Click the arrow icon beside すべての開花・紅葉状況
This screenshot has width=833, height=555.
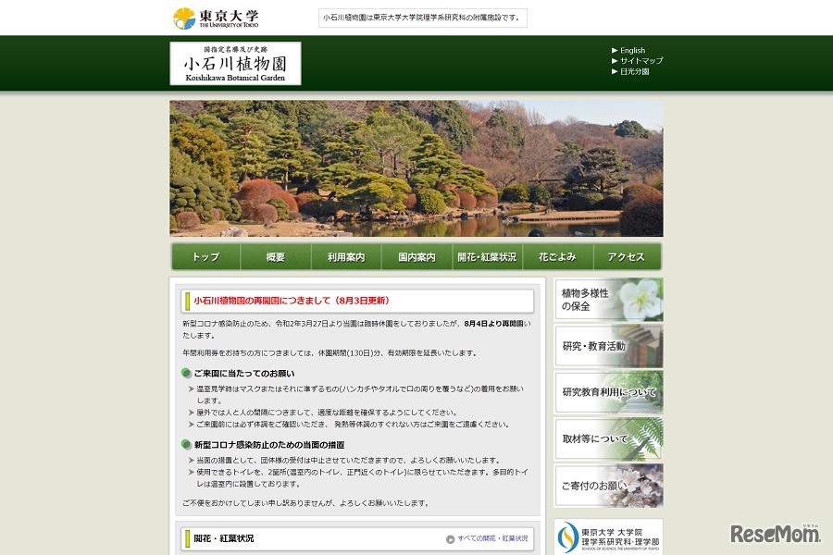tap(450, 539)
